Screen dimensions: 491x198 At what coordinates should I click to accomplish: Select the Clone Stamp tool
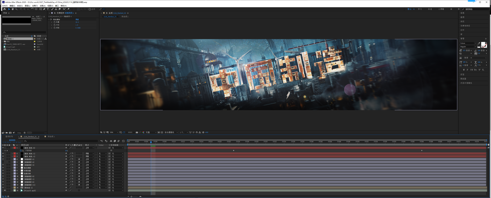[x=56, y=9]
